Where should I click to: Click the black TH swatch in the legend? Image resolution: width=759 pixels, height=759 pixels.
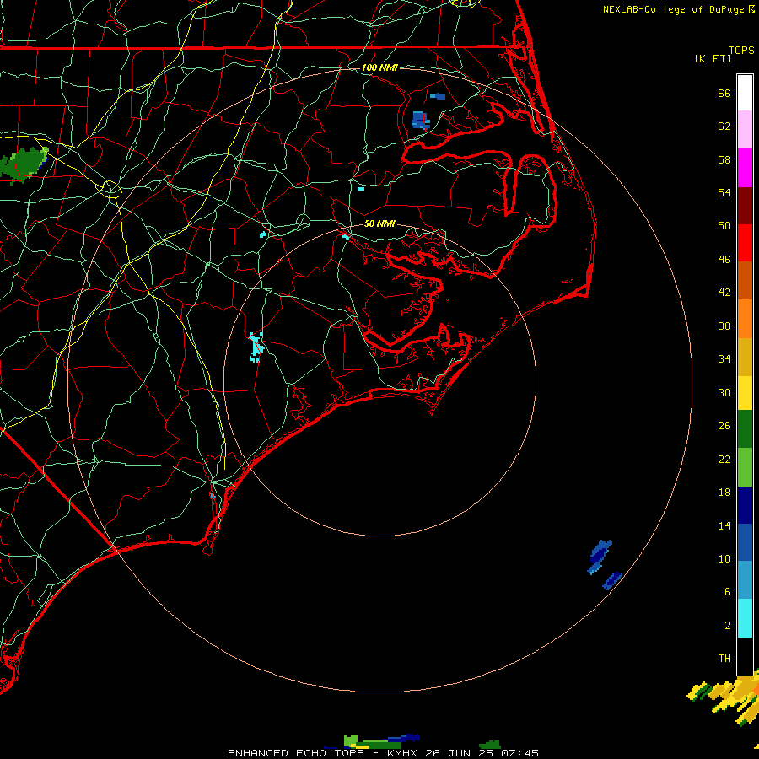pyautogui.click(x=745, y=656)
